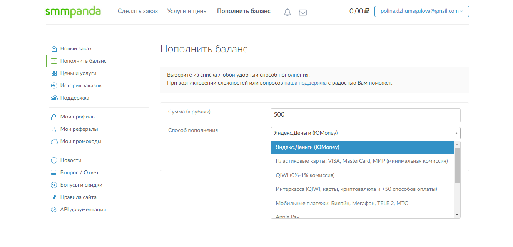Click dropdown list scrollbar thumb
Viewport: 513px width, 247px height.
(457, 165)
